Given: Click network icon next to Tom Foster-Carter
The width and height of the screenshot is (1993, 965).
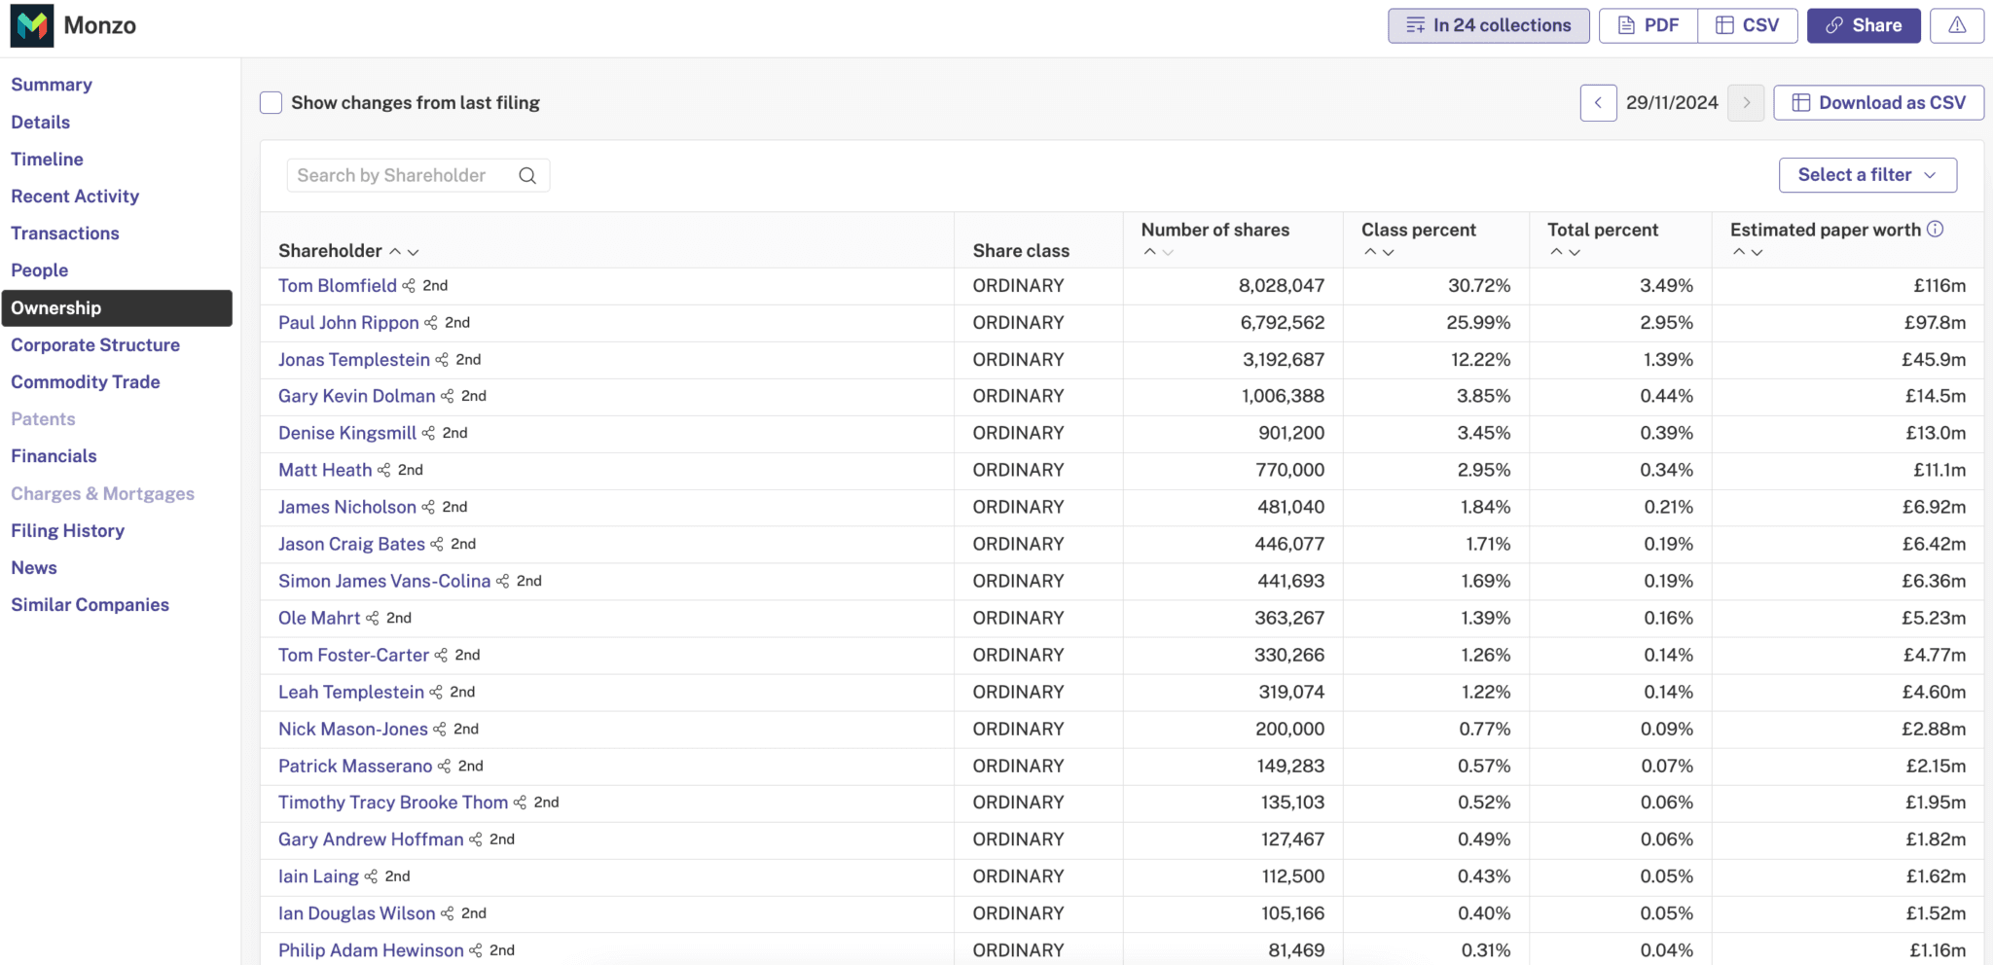Looking at the screenshot, I should coord(441,655).
